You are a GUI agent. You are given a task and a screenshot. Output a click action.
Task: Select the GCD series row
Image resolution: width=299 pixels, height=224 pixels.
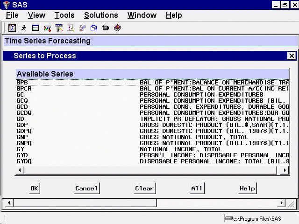click(x=152, y=107)
